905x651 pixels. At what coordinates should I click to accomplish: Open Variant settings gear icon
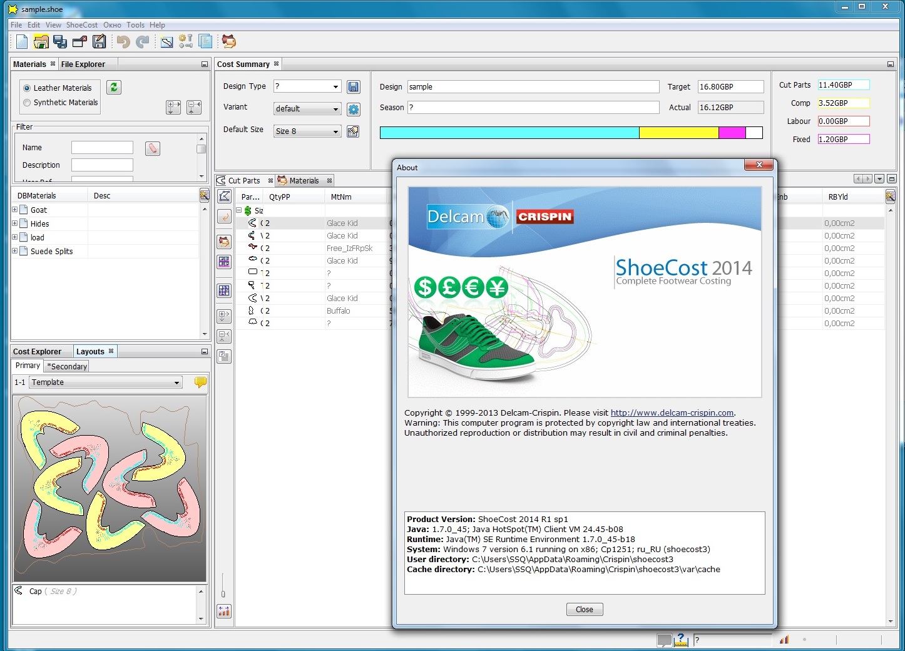click(354, 109)
